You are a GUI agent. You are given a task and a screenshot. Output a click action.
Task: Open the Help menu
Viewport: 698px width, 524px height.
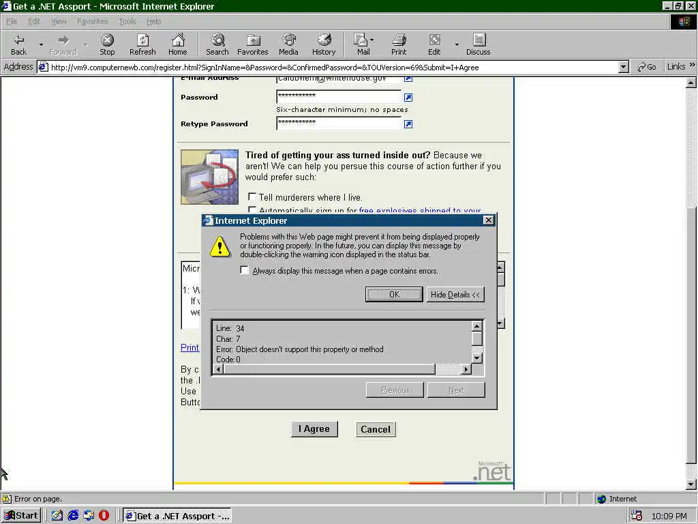(x=153, y=21)
